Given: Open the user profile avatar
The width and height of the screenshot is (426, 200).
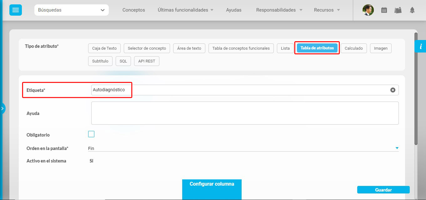Looking at the screenshot, I should [368, 10].
